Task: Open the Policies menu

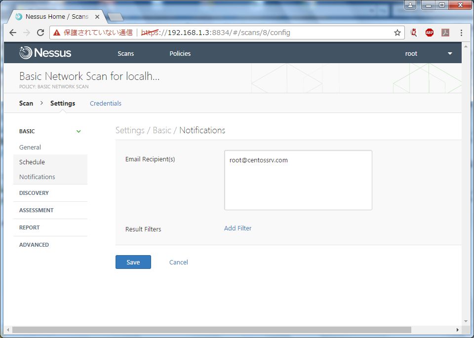Action: [180, 53]
